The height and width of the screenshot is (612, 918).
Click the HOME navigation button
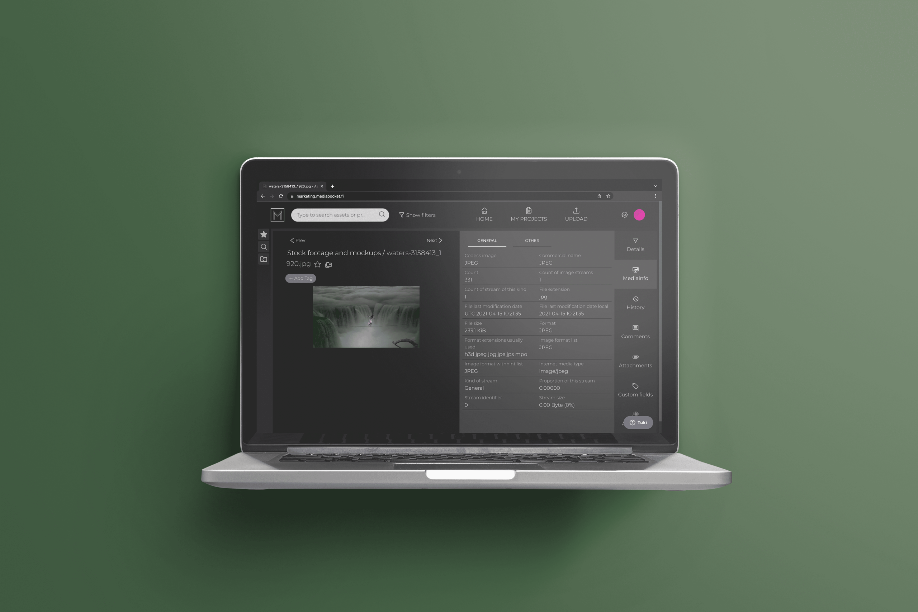coord(484,215)
